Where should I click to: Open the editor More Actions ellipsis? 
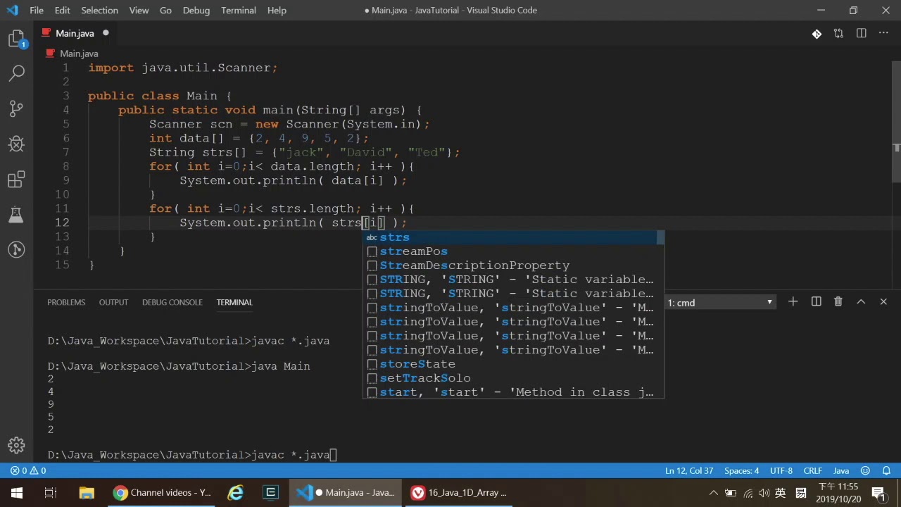pos(883,33)
